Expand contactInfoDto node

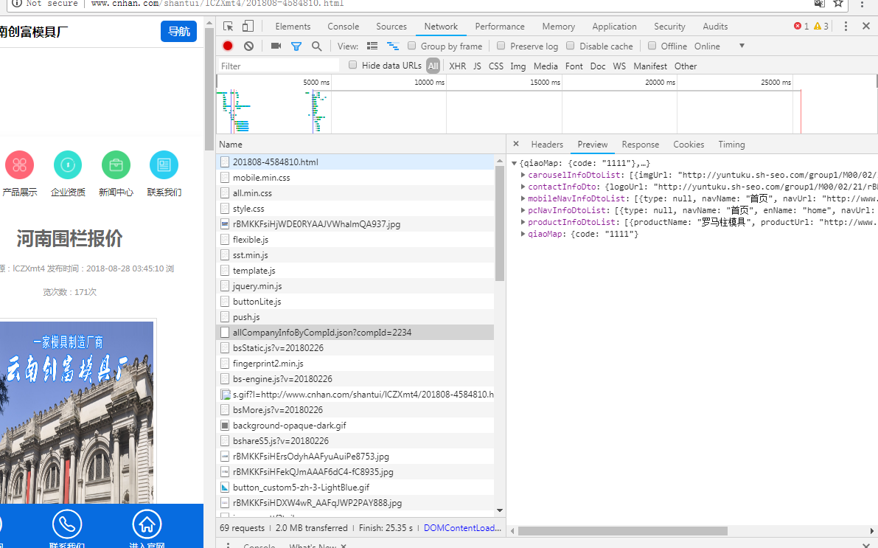tap(523, 187)
